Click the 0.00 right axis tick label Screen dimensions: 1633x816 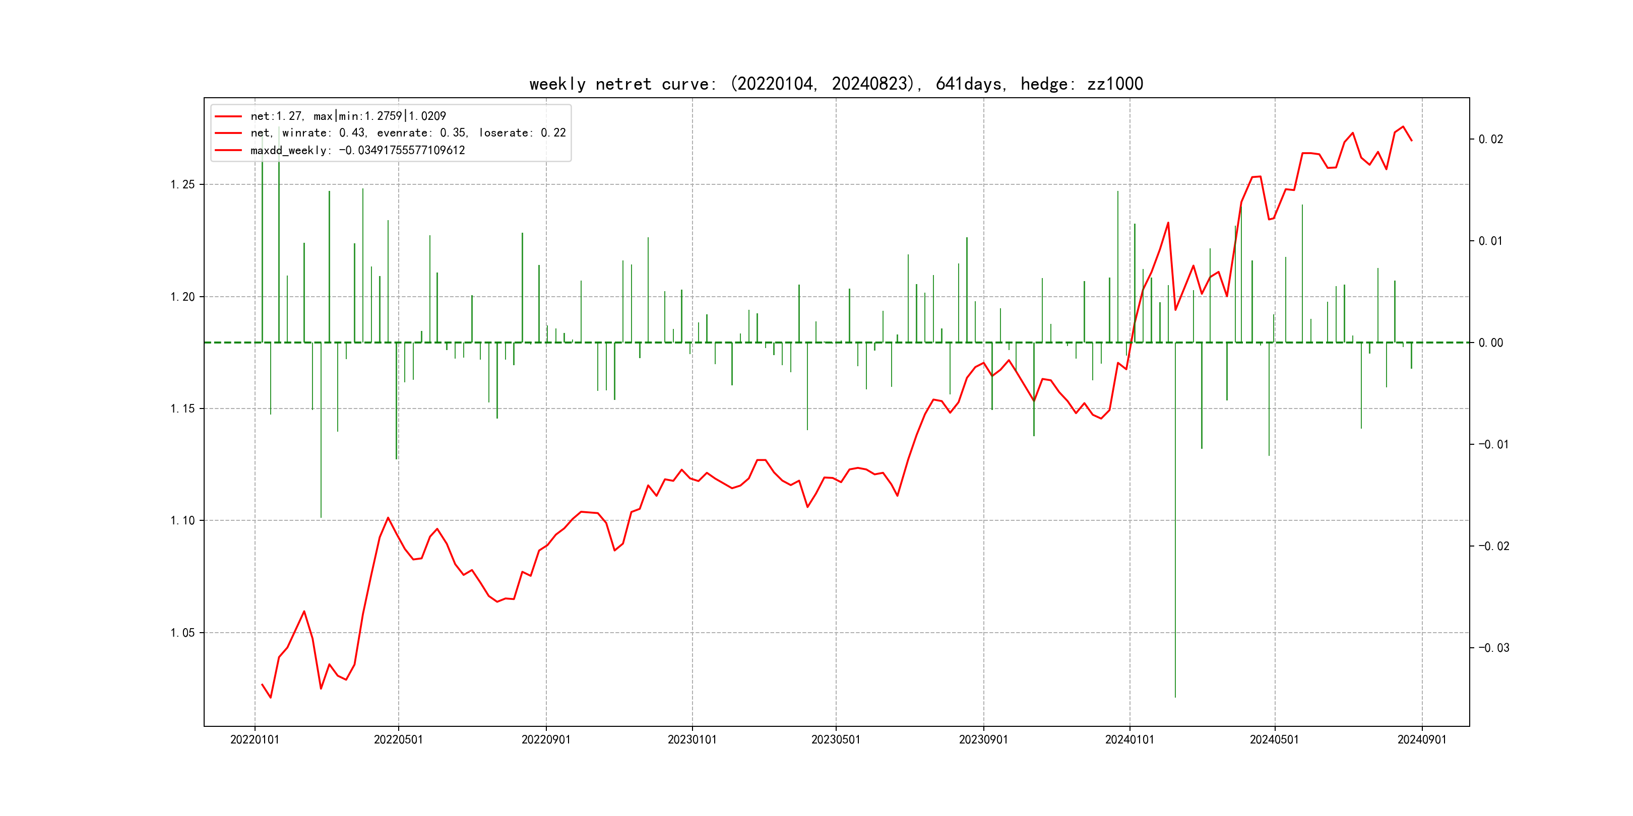tap(1490, 343)
